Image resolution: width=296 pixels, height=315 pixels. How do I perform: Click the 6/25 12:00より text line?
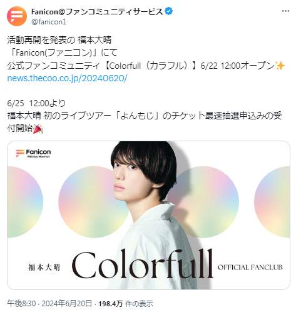(36, 103)
